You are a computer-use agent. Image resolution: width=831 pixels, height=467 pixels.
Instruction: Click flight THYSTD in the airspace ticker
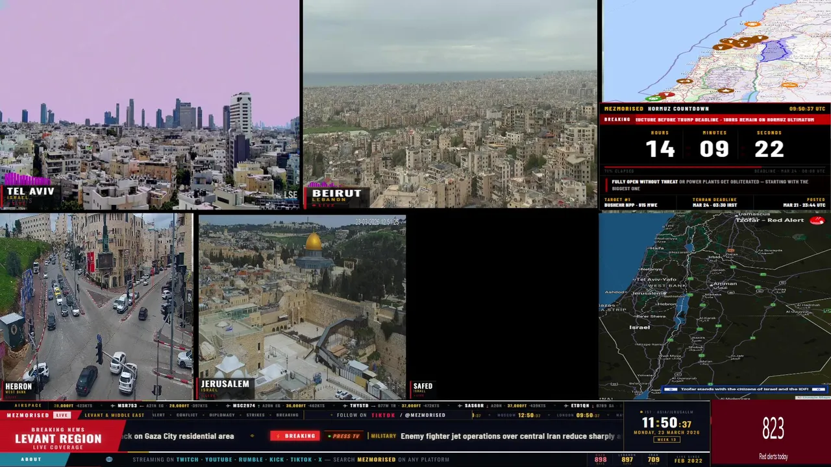[x=359, y=405]
